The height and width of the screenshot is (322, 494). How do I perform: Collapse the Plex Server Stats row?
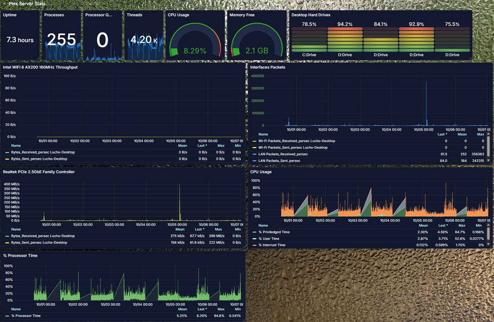(5, 4)
